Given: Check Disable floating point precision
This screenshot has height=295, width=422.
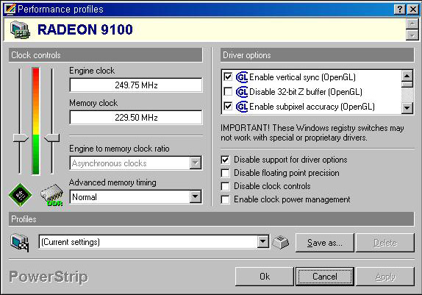Looking at the screenshot, I should (225, 173).
